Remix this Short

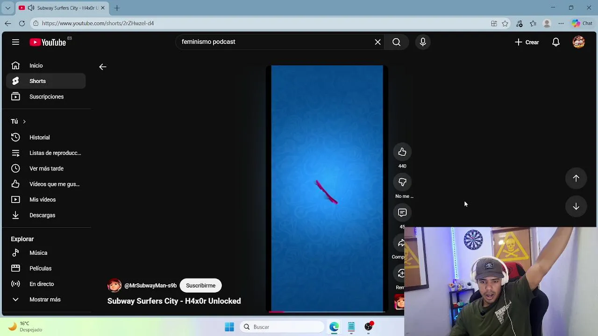tap(400, 273)
